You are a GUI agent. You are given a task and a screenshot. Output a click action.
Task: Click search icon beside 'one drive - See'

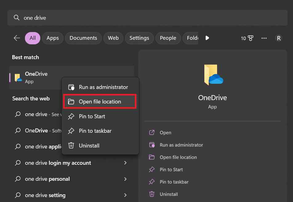click(x=18, y=114)
